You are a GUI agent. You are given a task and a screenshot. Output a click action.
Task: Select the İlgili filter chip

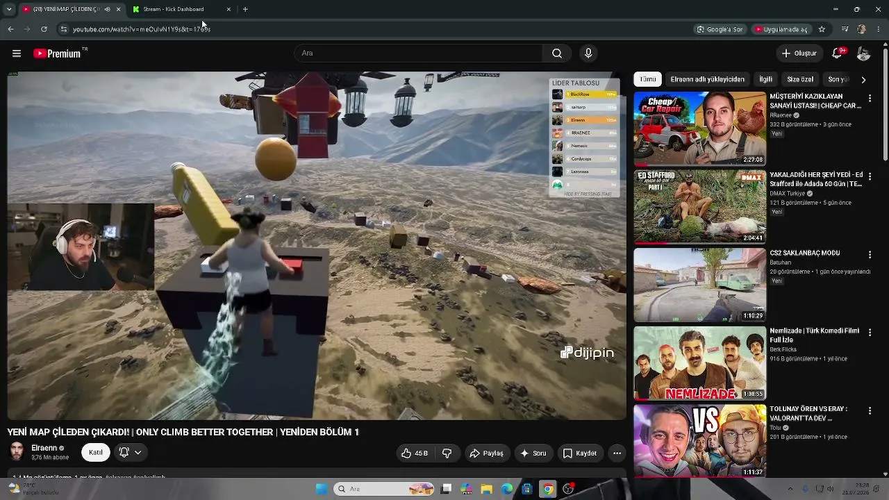coord(765,79)
